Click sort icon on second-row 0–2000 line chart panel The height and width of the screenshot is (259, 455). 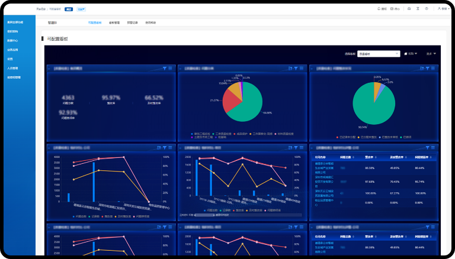290,148
